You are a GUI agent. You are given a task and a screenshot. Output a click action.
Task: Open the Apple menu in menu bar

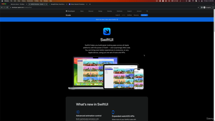[x=2, y=1]
